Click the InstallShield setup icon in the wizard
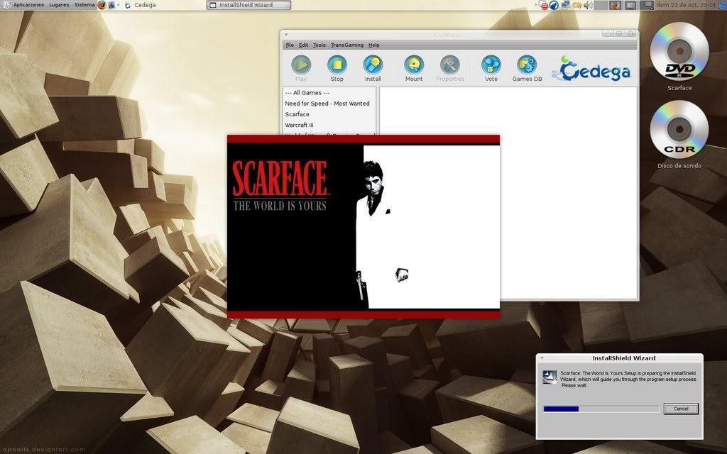Screen dimensions: 727x454 (550, 377)
